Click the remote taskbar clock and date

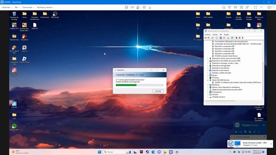(257, 152)
